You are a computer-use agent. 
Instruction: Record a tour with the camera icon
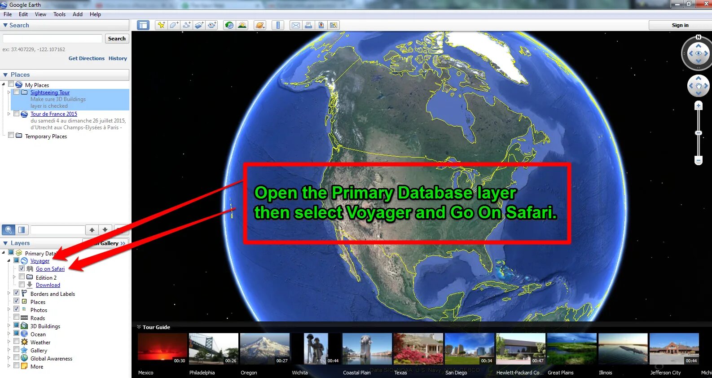[x=212, y=25]
